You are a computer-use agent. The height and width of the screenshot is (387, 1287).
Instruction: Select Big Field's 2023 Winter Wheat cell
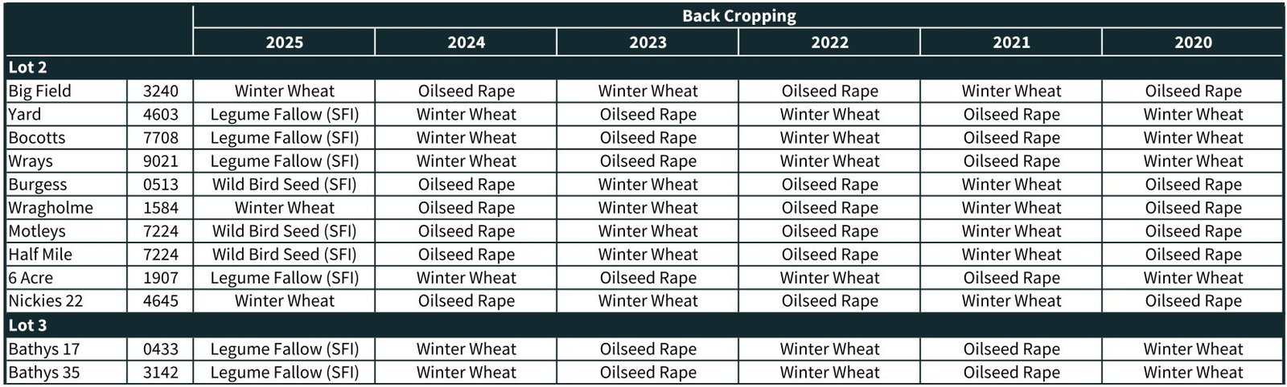[648, 91]
